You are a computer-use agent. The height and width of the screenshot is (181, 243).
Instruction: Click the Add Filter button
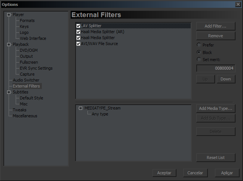[x=215, y=26]
